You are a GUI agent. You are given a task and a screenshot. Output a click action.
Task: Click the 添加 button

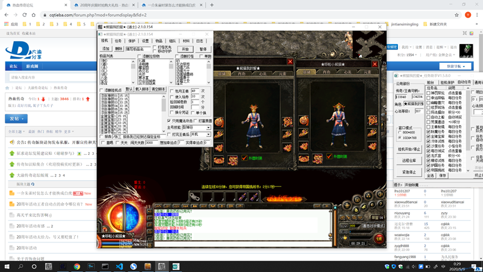point(106,49)
